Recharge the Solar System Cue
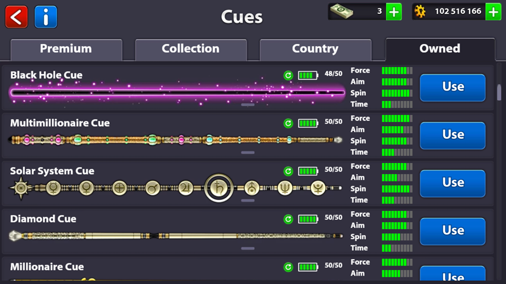This screenshot has width=506, height=284. click(288, 171)
